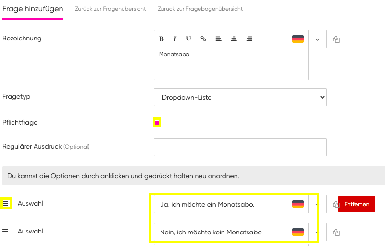This screenshot has width=385, height=246.
Task: Click copy icon beside the 'Nein' option
Action: pos(336,233)
